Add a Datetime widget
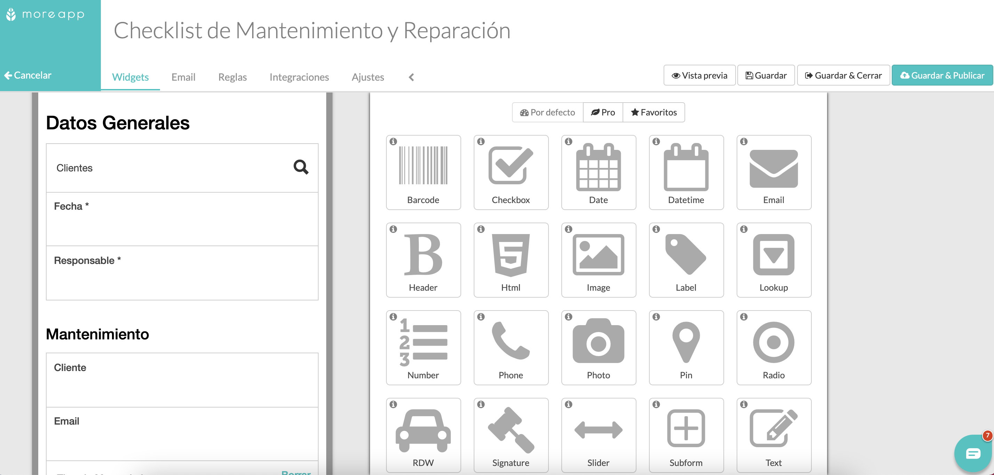Image resolution: width=994 pixels, height=475 pixels. 686,172
